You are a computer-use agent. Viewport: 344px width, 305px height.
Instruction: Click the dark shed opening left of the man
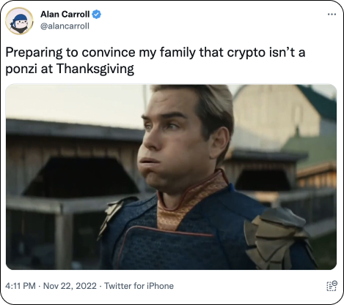(x=81, y=177)
